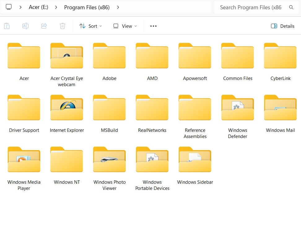301x243 pixels.
Task: Open the See more ellipsis menu
Action: (153, 26)
